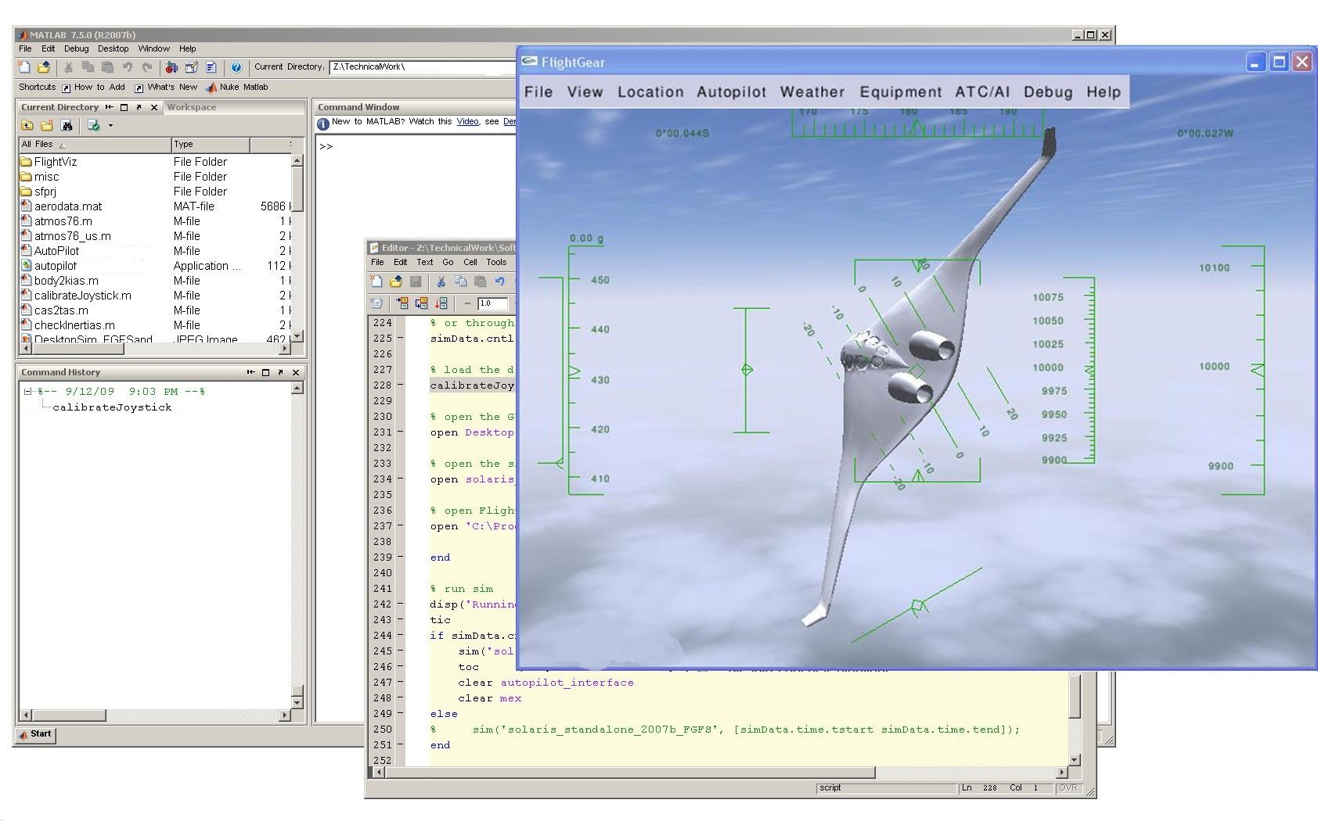Click Paste icon in Editor toolbar
Viewport: 1318px width, 821px height.
click(480, 281)
